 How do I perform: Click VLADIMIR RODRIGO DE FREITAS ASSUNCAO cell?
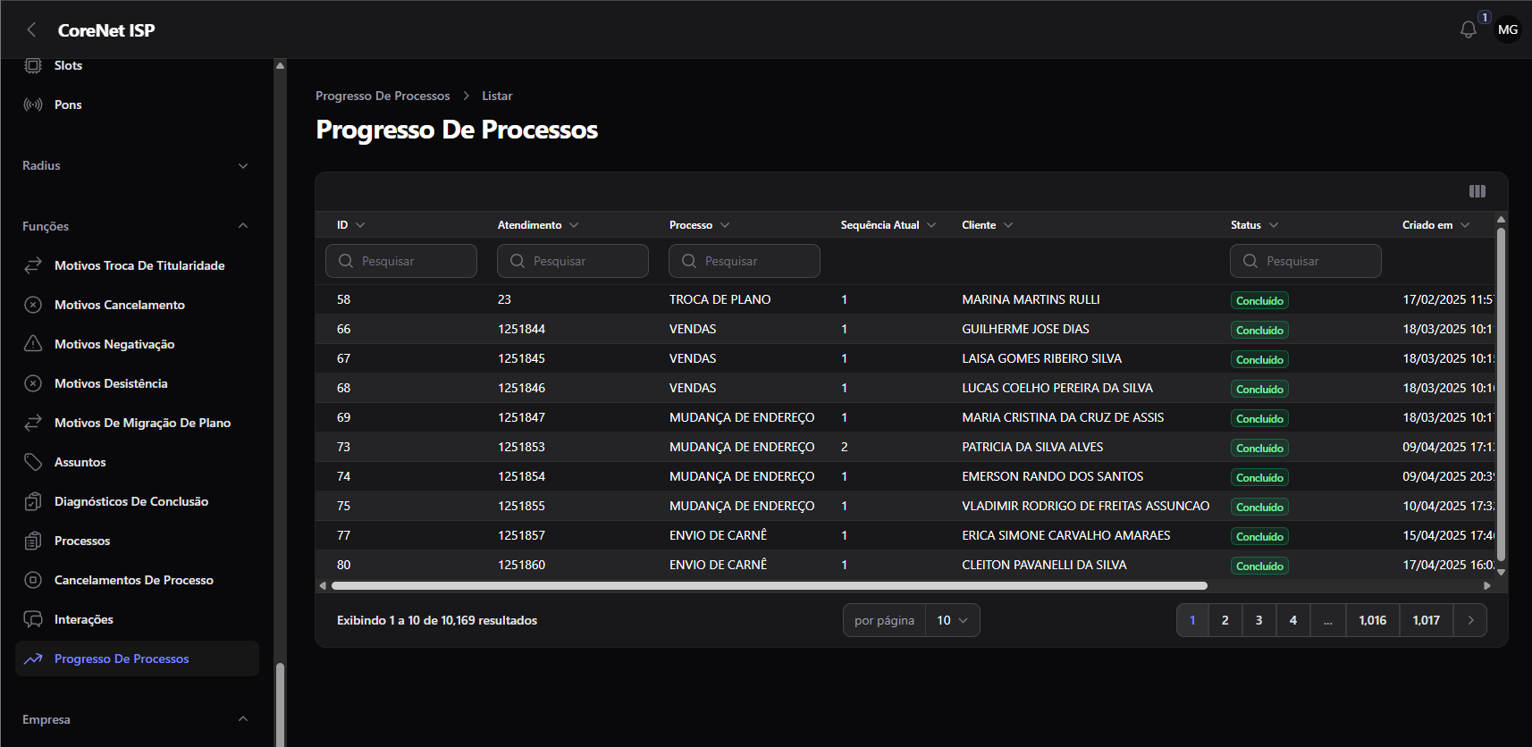(x=1085, y=506)
